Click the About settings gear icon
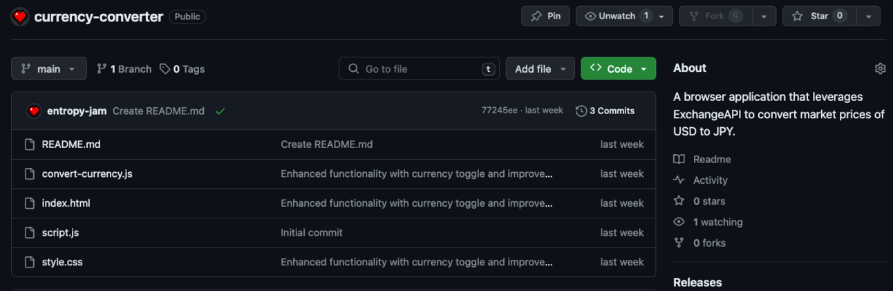 [880, 68]
